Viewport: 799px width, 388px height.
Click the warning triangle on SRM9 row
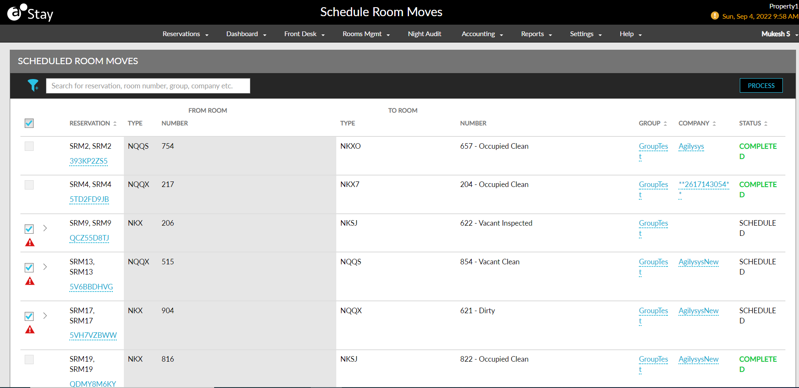(29, 242)
